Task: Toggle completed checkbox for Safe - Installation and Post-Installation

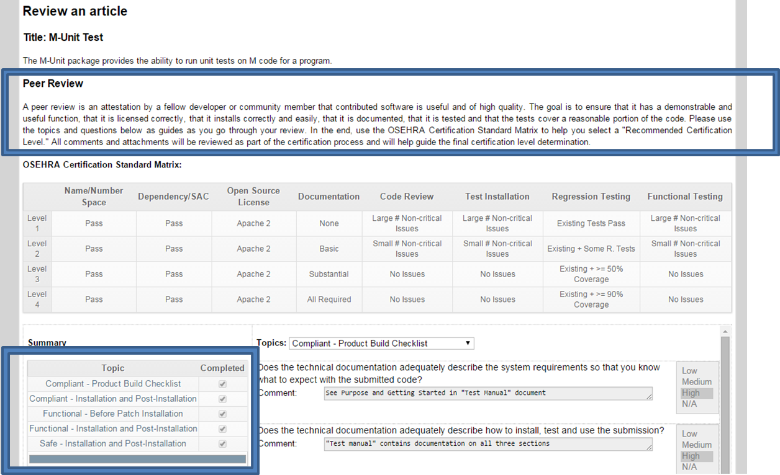Action: [222, 443]
